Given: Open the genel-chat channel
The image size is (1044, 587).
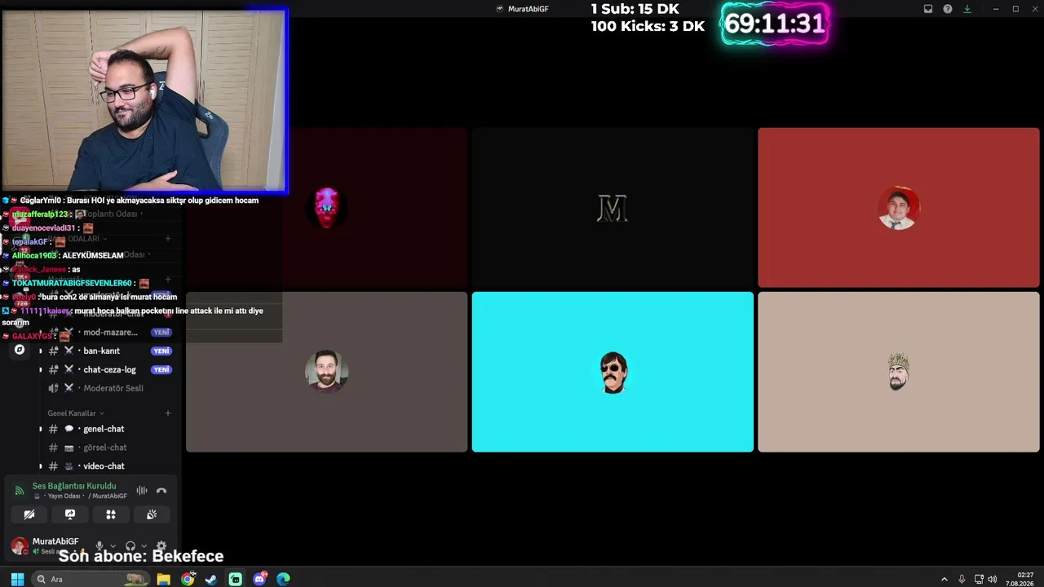Looking at the screenshot, I should point(104,429).
